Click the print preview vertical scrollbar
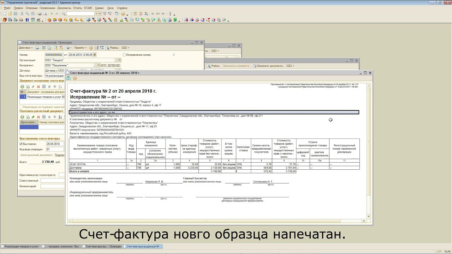Screen dimensions: 452x254 pyautogui.click(x=369, y=151)
